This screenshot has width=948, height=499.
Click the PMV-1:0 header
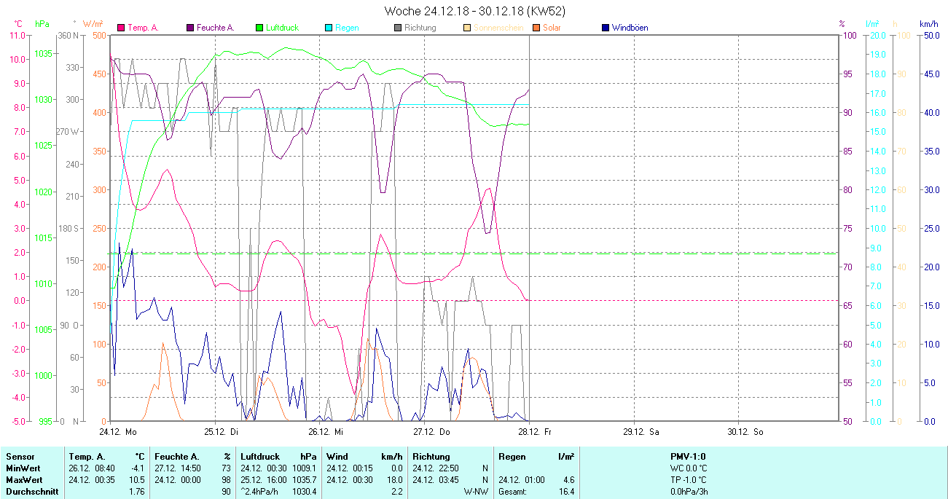688,457
